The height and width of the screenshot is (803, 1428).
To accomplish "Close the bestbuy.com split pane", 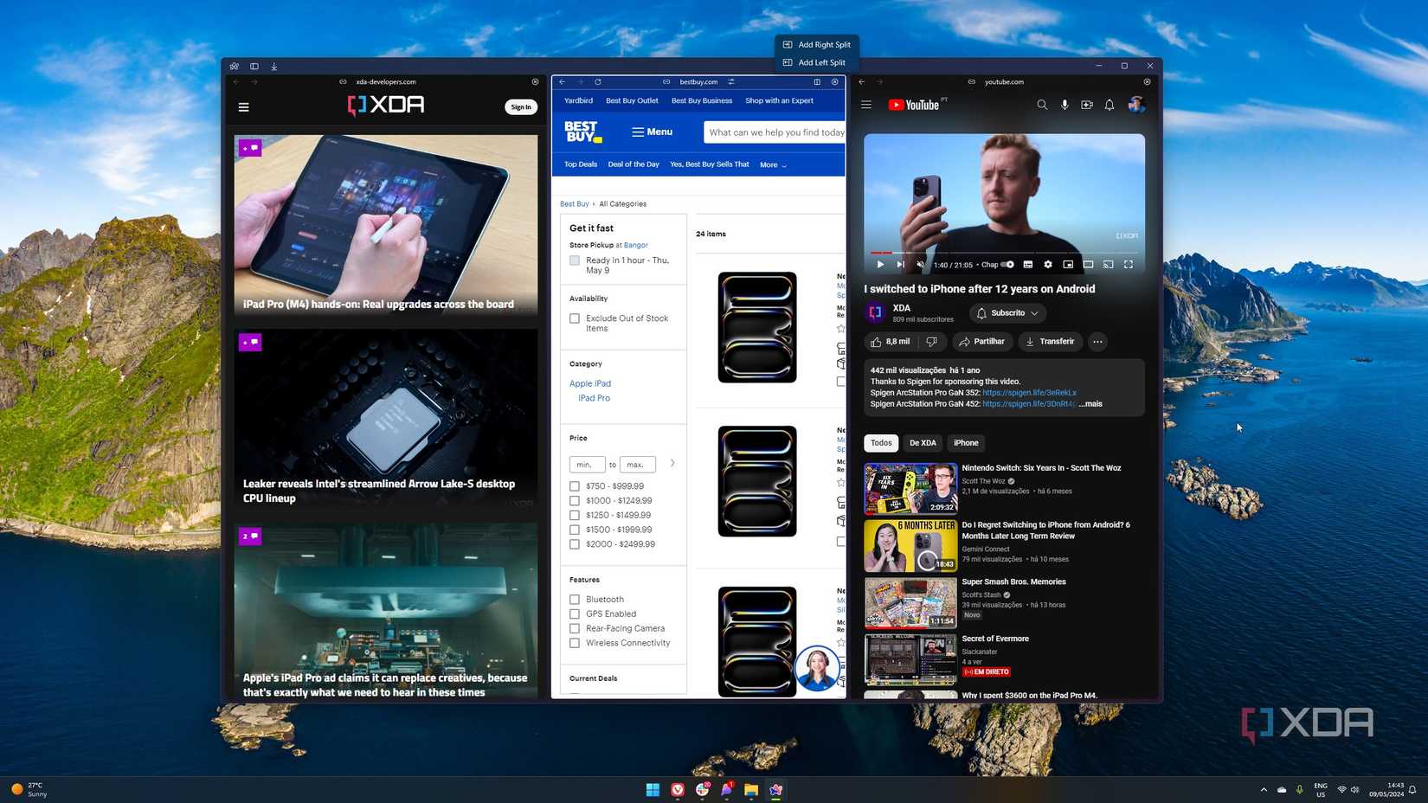I will click(835, 82).
